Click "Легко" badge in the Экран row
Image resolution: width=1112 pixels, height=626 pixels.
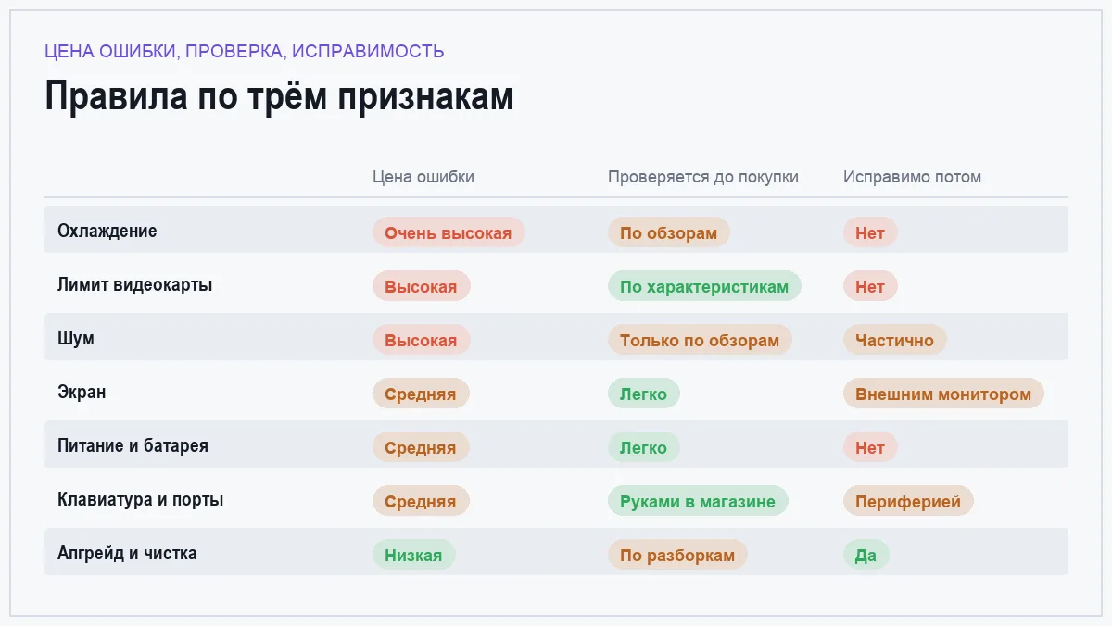point(644,394)
